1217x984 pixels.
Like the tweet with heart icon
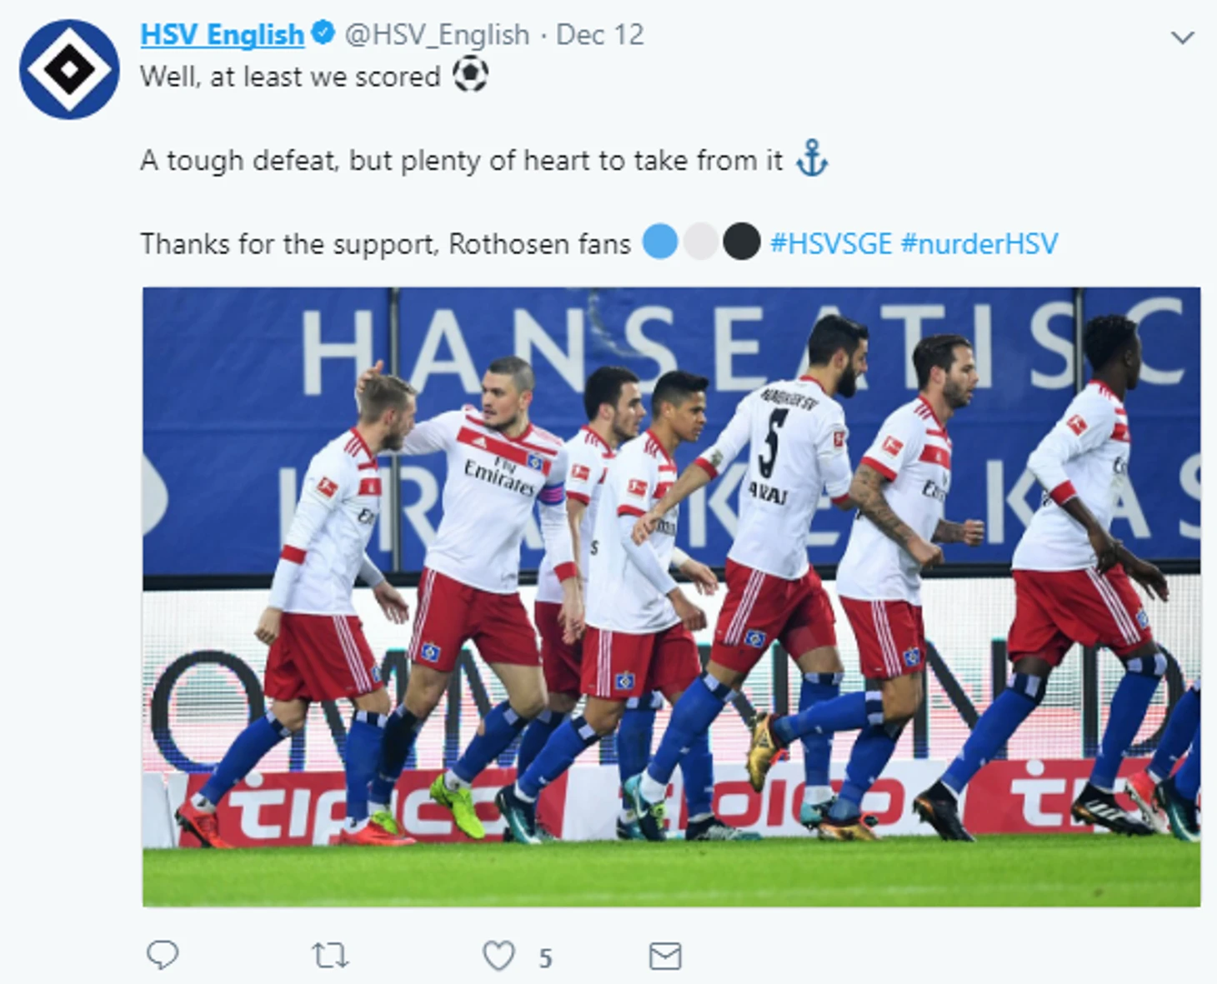[498, 956]
